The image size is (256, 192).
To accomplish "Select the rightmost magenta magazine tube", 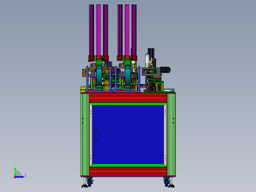I will point(134,30).
